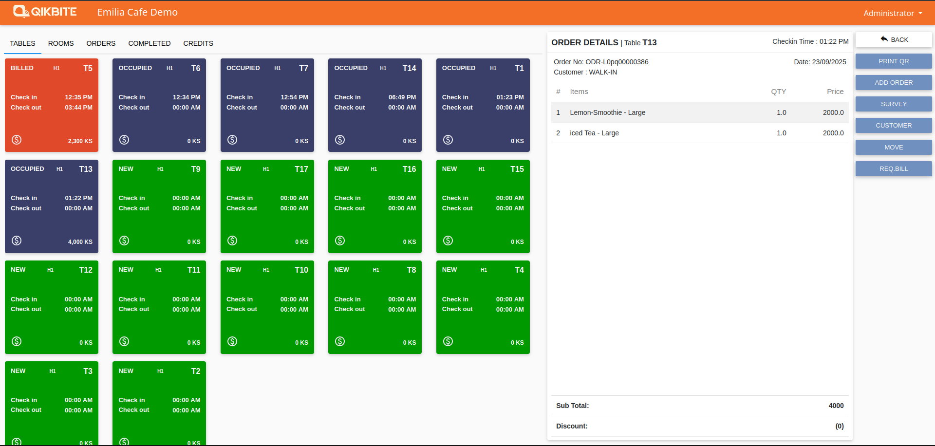Viewport: 935px width, 446px height.
Task: Switch to the ROOMS tab
Action: 61,43
